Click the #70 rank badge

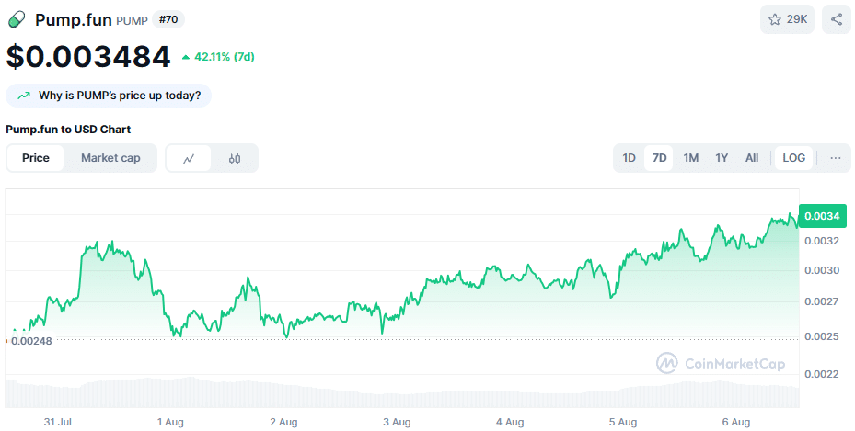click(168, 19)
